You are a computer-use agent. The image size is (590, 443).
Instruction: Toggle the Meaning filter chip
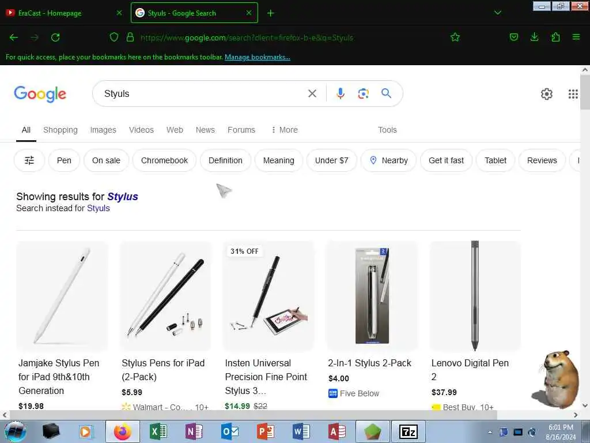click(x=278, y=160)
